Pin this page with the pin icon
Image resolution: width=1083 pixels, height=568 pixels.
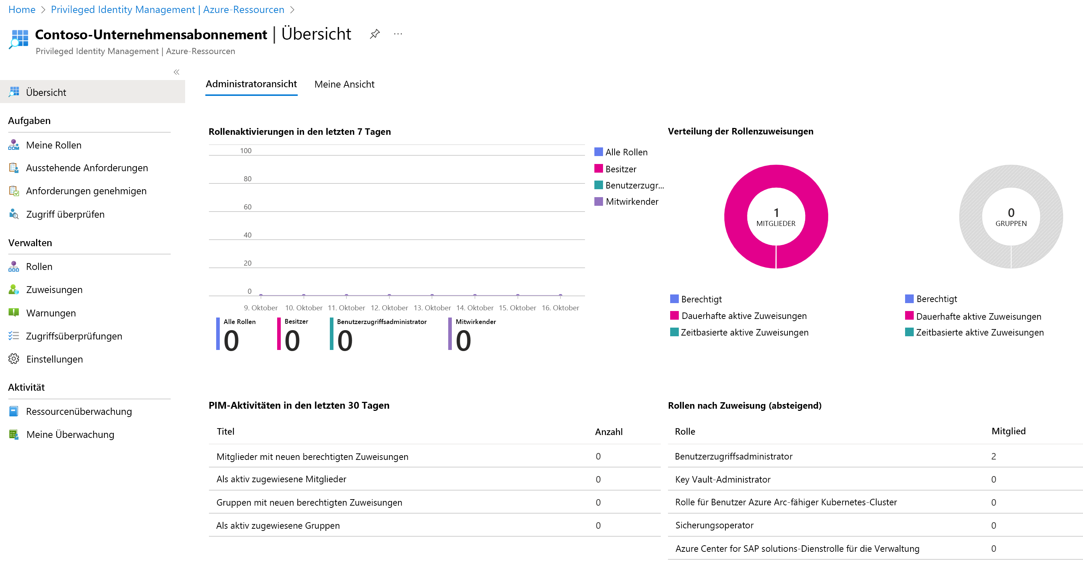[375, 34]
